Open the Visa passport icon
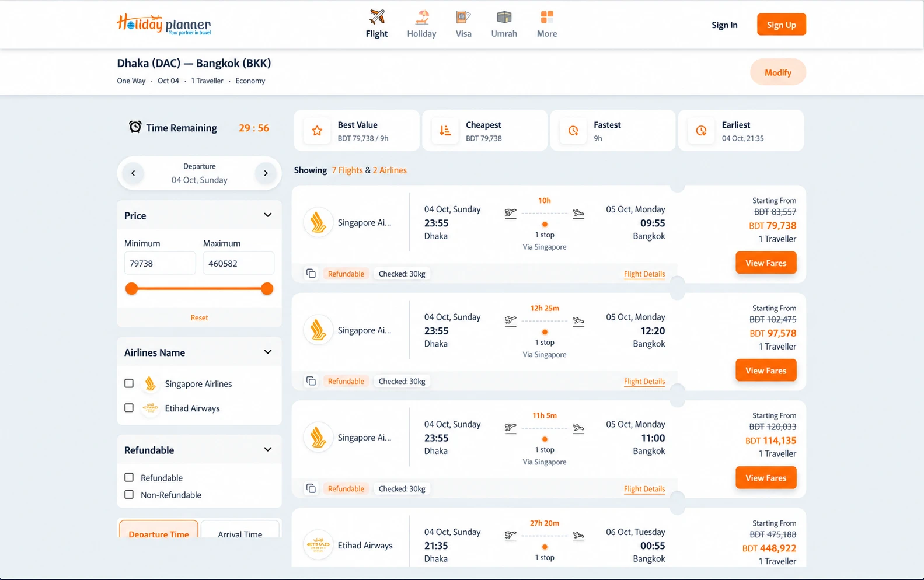Image resolution: width=924 pixels, height=580 pixels. (463, 16)
